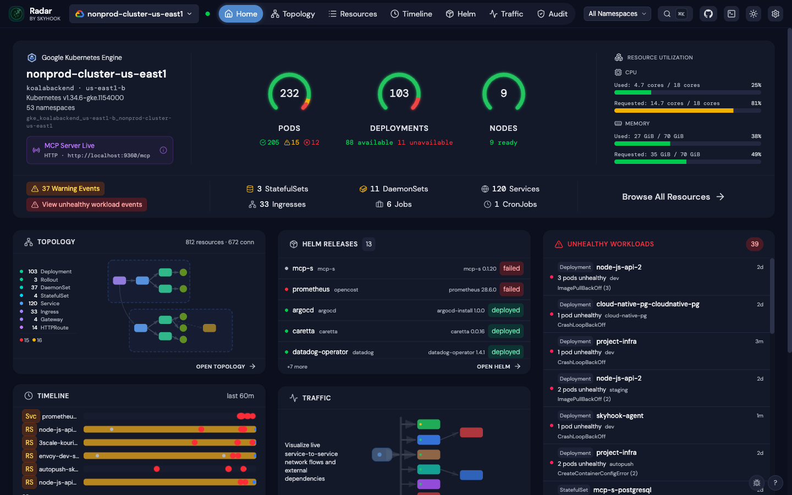Screen dimensions: 792x495
Task: Click the 37 Warning Events button
Action: point(65,189)
